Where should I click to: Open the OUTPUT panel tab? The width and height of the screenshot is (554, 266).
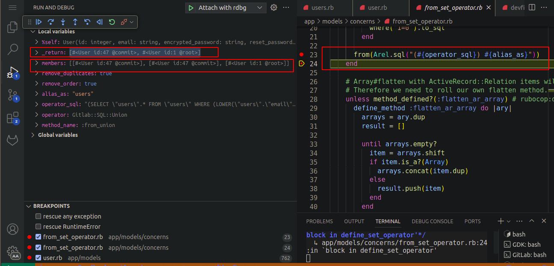pyautogui.click(x=354, y=221)
